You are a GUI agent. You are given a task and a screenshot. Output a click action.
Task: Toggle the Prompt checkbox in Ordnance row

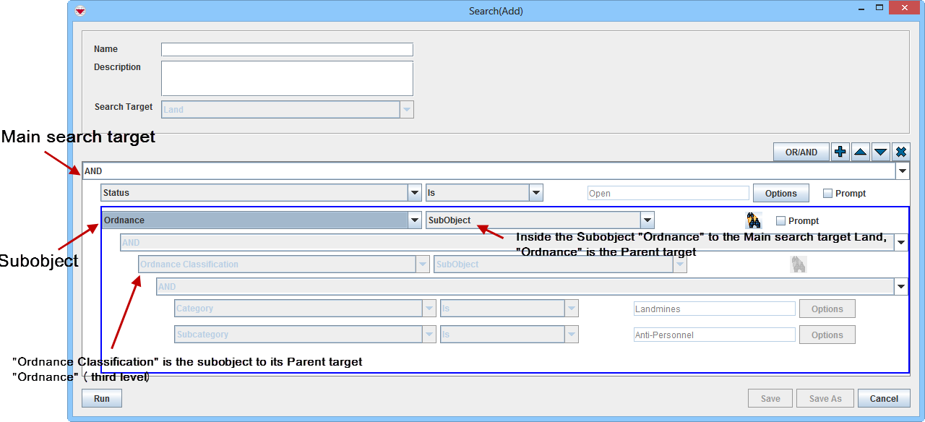click(780, 220)
